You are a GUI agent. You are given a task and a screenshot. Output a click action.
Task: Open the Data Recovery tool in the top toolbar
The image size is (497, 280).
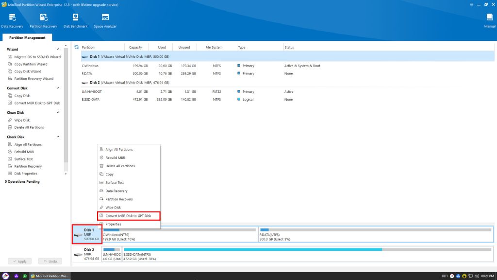[12, 21]
